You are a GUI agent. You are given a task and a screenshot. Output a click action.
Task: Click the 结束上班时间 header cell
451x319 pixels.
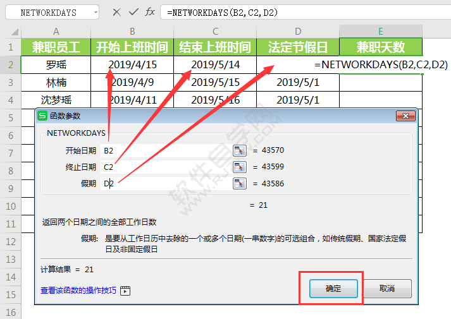(215, 47)
